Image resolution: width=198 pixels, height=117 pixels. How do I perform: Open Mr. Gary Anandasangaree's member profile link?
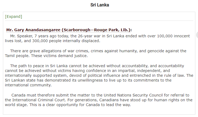[69, 30]
